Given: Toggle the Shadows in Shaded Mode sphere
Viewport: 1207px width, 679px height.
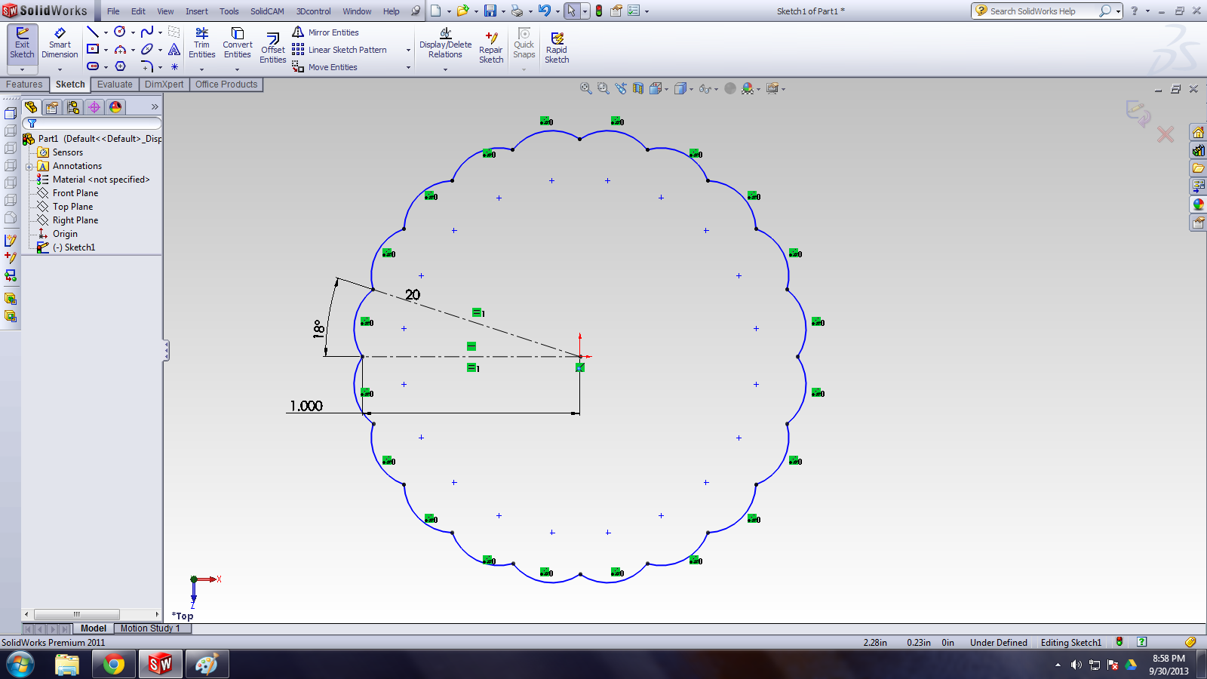Looking at the screenshot, I should (x=730, y=88).
